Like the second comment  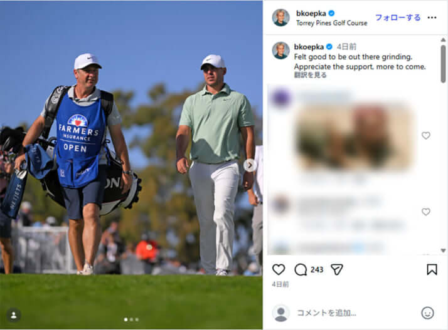[x=426, y=212]
